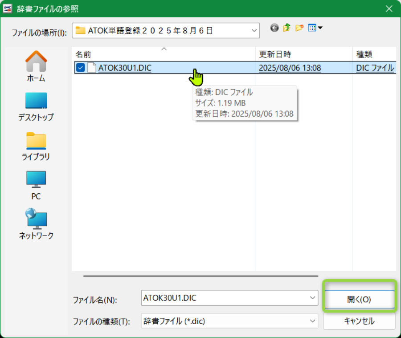Open the Home (ホーム) location
This screenshot has height=338, width=401.
(x=36, y=66)
